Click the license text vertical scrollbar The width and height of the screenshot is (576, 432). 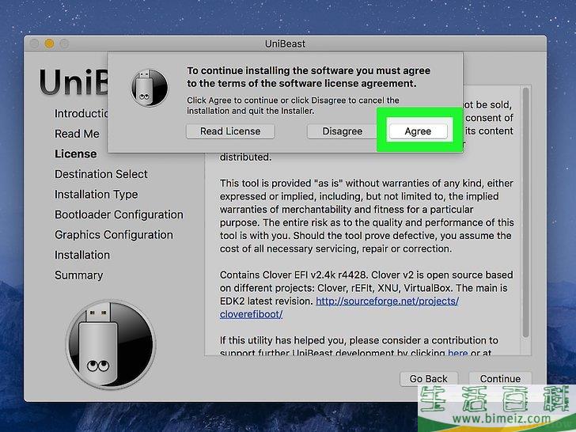pyautogui.click(x=525, y=213)
